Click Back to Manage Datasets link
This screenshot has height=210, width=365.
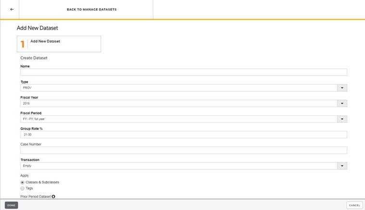pos(91,10)
